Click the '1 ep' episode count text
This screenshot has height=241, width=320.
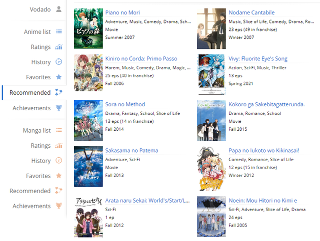click(x=109, y=218)
